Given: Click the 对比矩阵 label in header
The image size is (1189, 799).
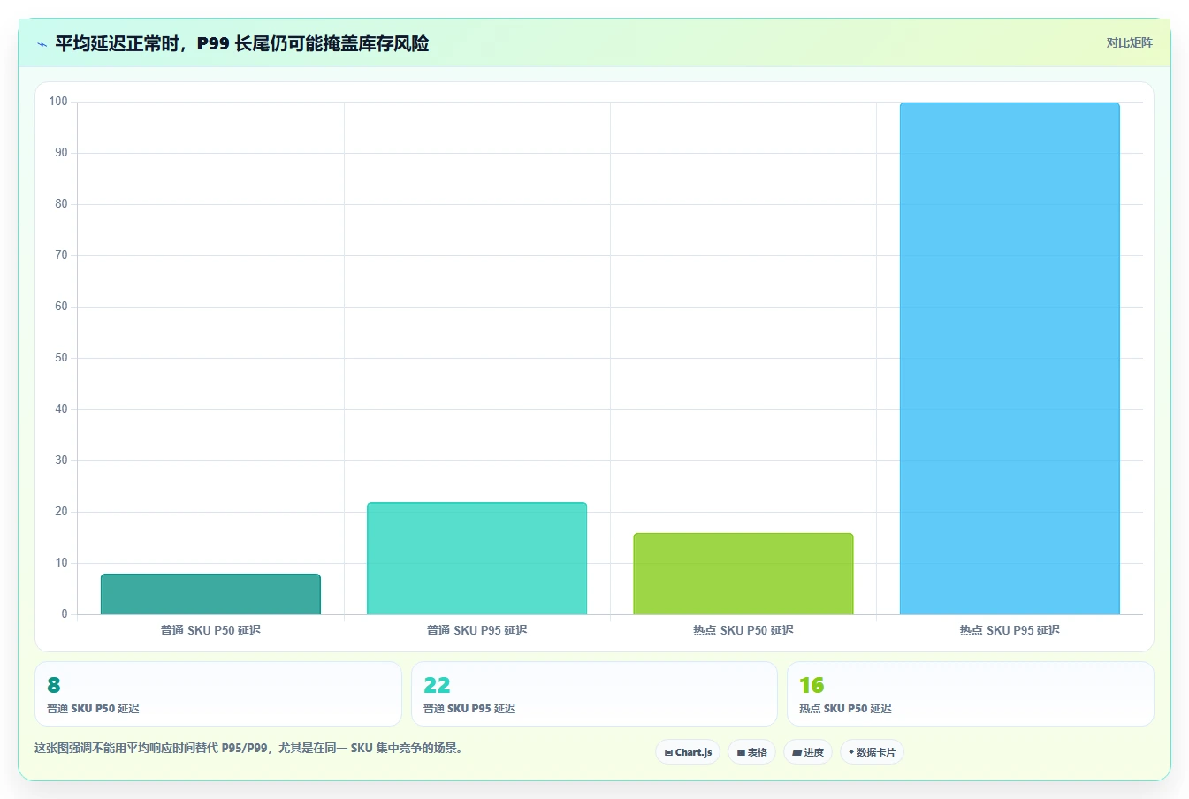Looking at the screenshot, I should (1129, 42).
